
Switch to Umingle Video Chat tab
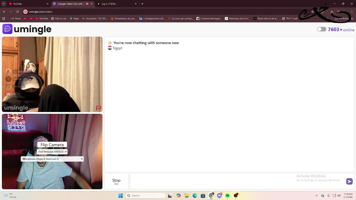[72, 4]
